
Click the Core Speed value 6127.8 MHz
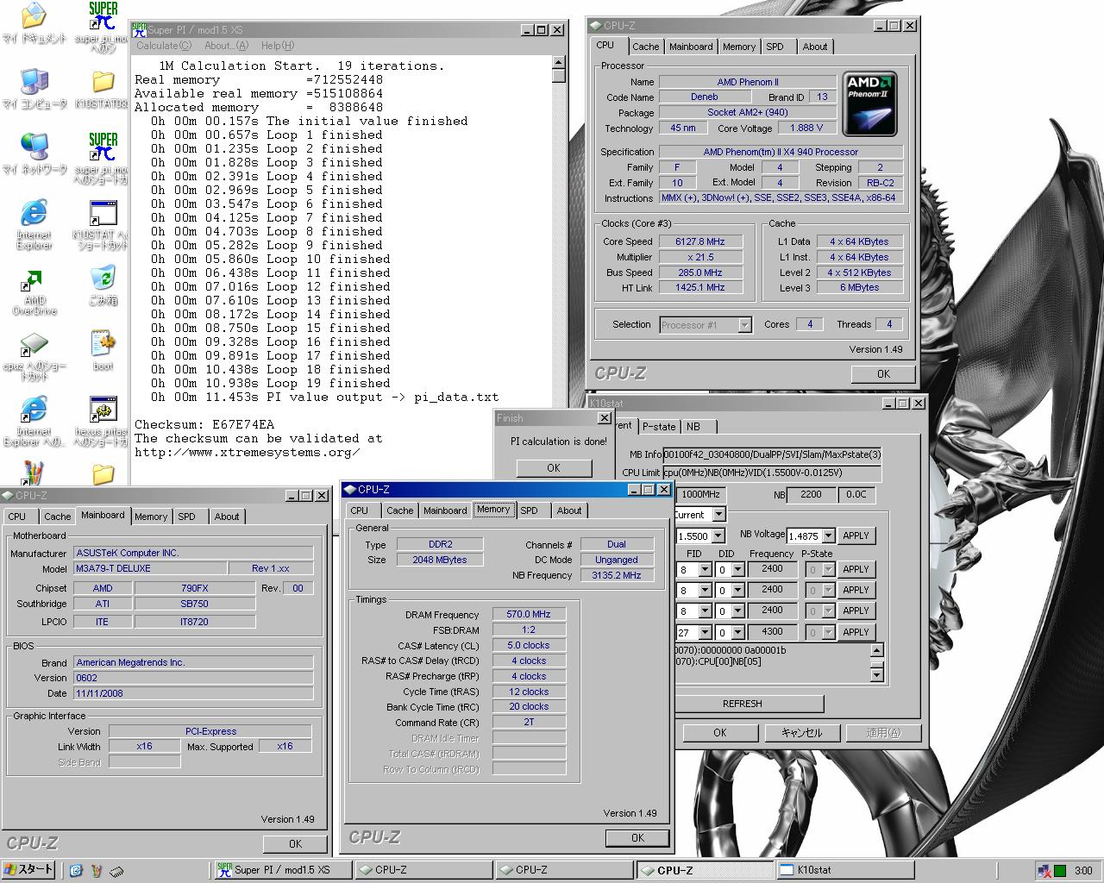(x=700, y=241)
